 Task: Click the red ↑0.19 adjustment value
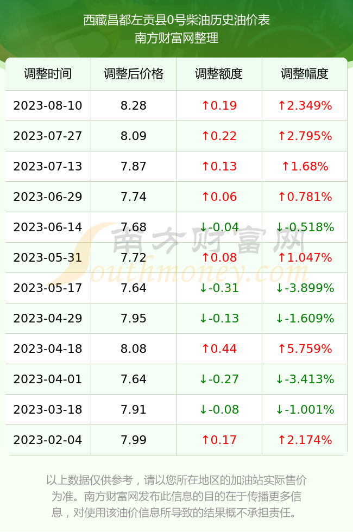click(x=219, y=105)
